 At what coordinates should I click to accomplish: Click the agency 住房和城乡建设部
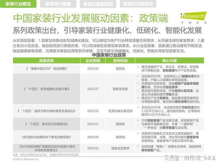coord(120,111)
